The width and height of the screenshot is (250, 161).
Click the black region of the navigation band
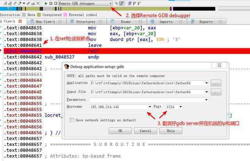(x=194, y=9)
